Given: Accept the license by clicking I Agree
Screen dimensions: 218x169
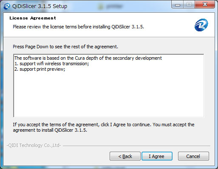Looking at the screenshot, I should click(x=157, y=156).
